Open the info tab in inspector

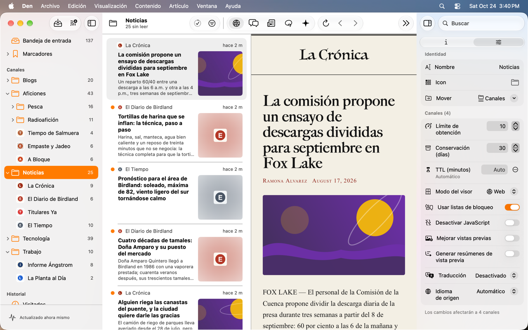tap(446, 42)
